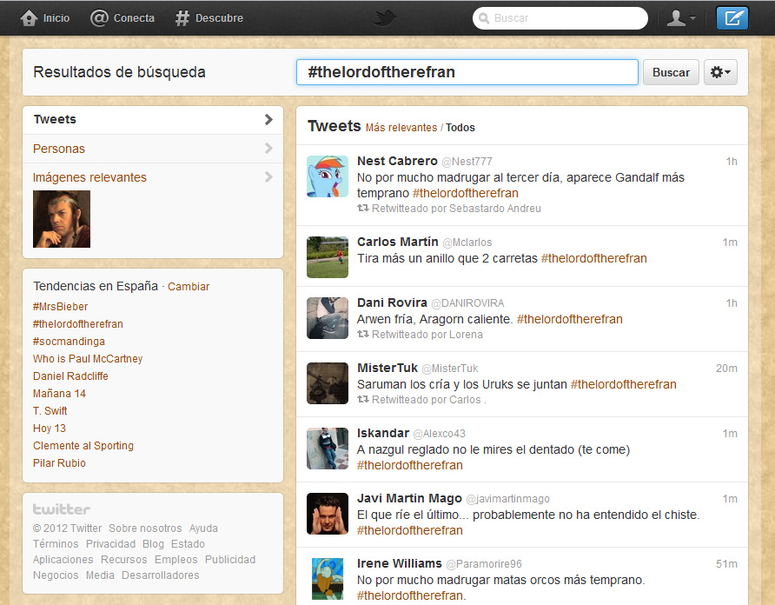Select the Personas sidebar tab
The image size is (775, 605).
coord(153,149)
